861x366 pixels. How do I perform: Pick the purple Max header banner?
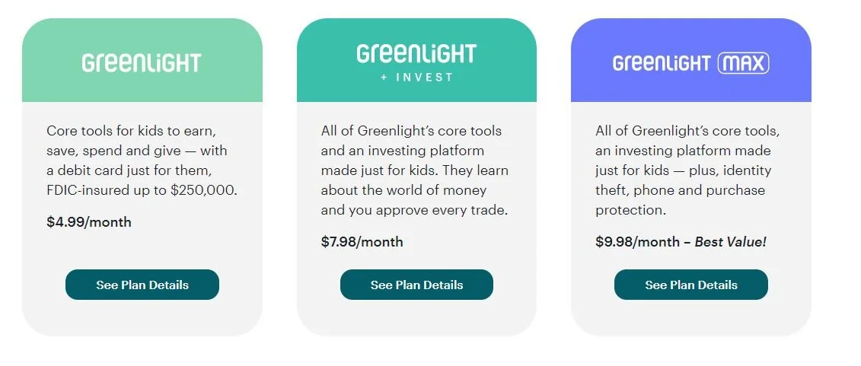click(690, 60)
